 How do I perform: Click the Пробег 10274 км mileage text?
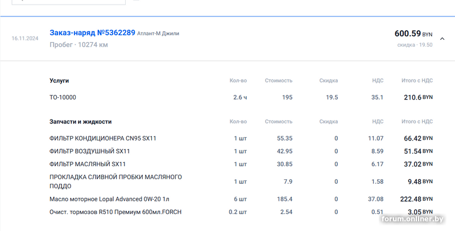(x=78, y=44)
